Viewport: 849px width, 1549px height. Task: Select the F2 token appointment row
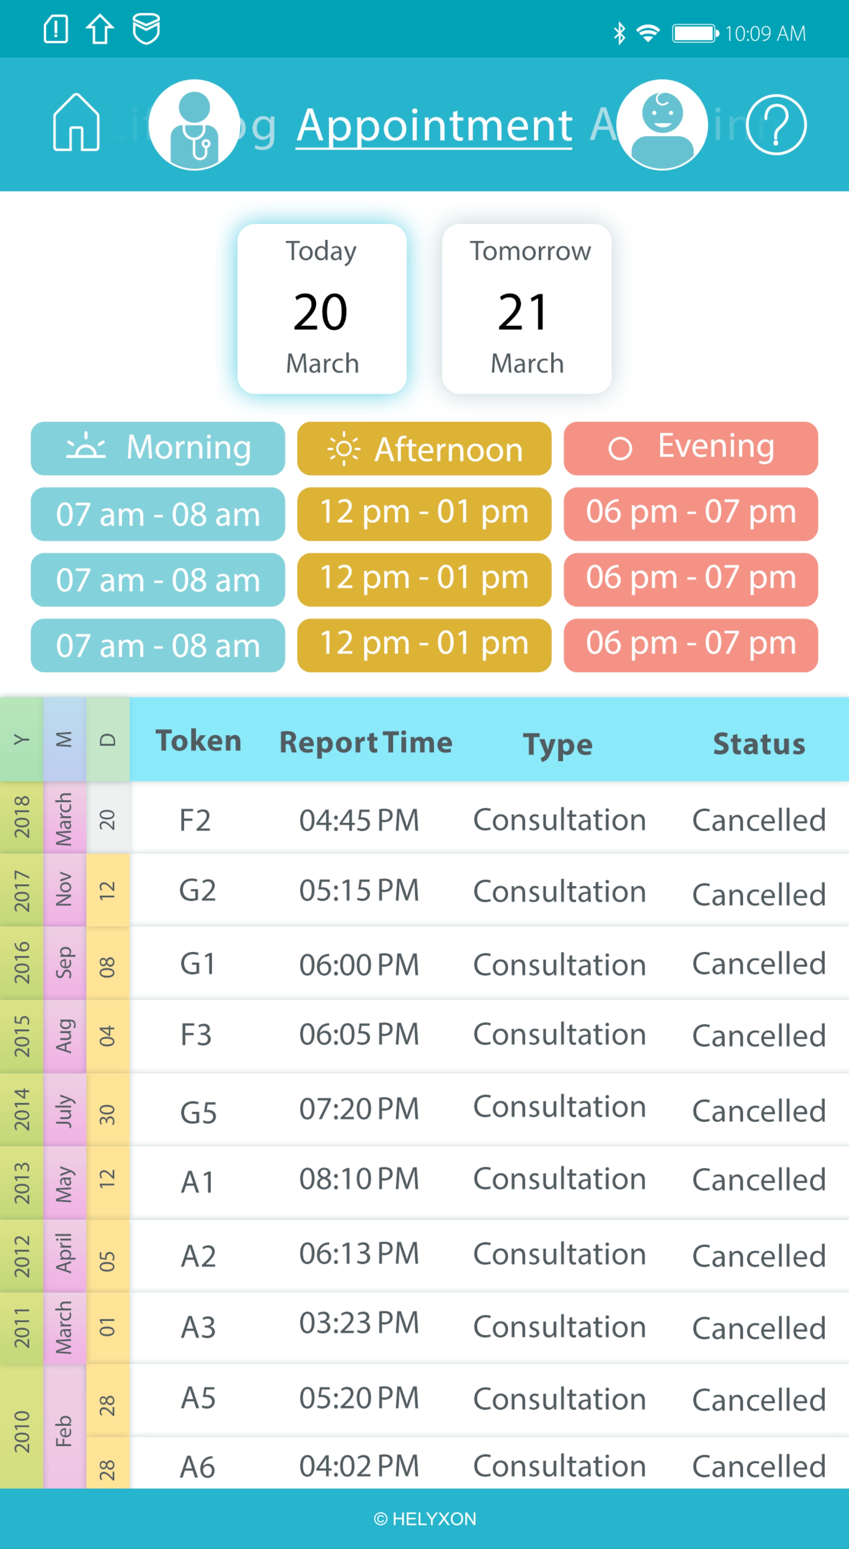[489, 820]
